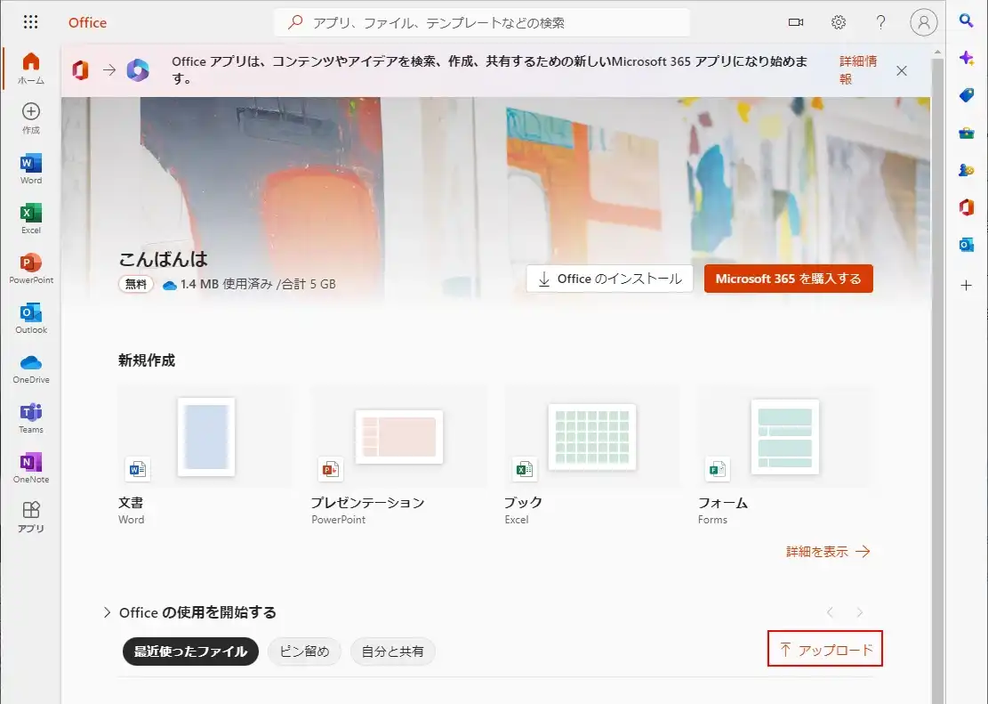
Task: Click the Edge sidebar search icon
Action: pyautogui.click(x=966, y=20)
